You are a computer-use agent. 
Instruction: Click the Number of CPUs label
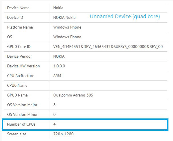pos(21,124)
